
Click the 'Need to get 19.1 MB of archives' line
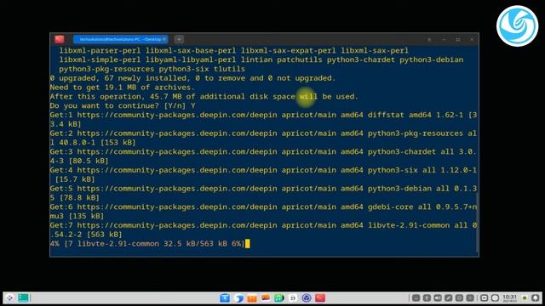(123, 88)
